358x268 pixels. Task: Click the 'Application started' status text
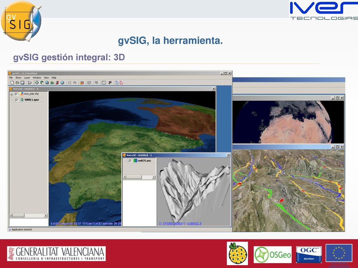tap(21, 230)
